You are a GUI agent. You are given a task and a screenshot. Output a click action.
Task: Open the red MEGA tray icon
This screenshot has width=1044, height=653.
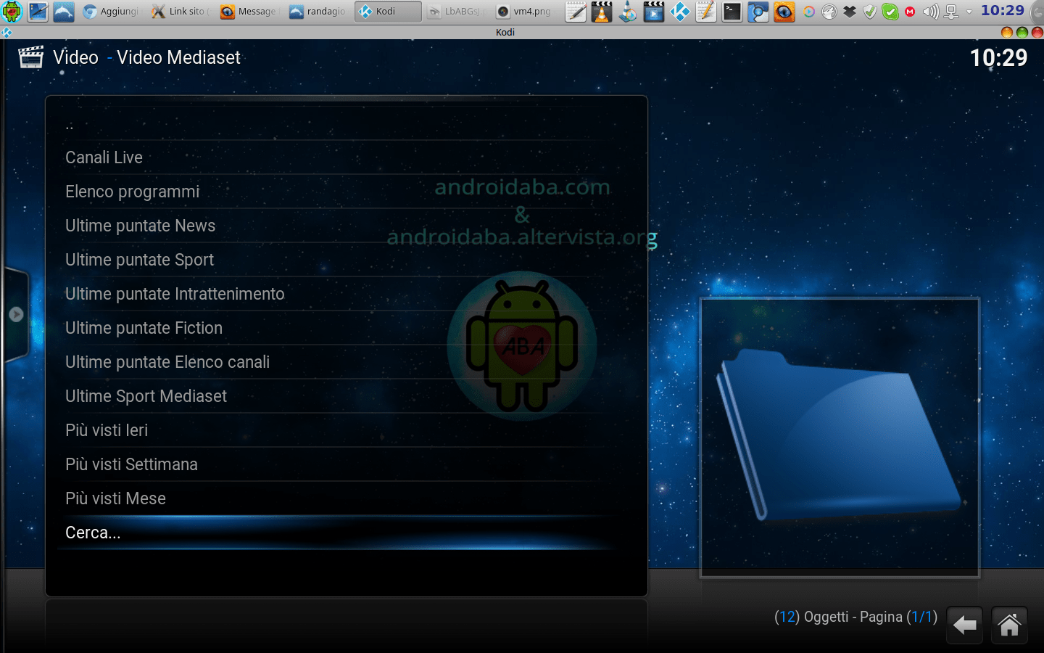910,12
